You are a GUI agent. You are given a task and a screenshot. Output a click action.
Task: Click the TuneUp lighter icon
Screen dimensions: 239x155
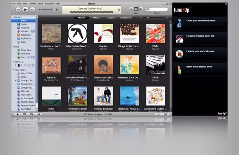coord(179,70)
